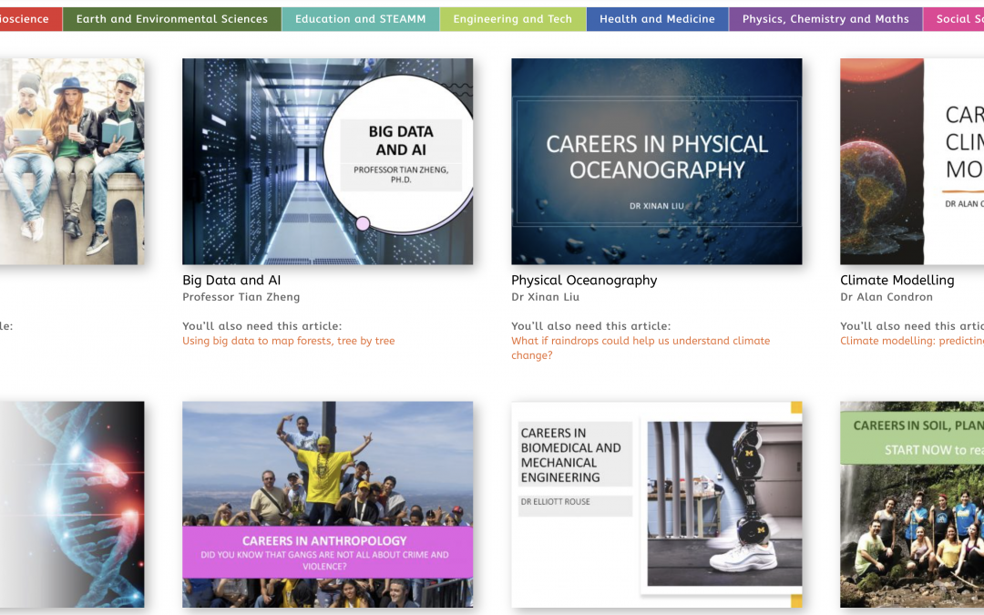Open the Social Sciences tab at right edge
The image size is (984, 615).
(955, 19)
